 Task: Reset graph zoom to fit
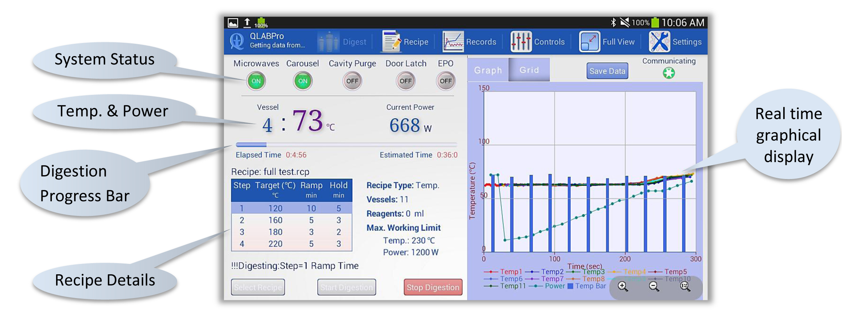[685, 286]
